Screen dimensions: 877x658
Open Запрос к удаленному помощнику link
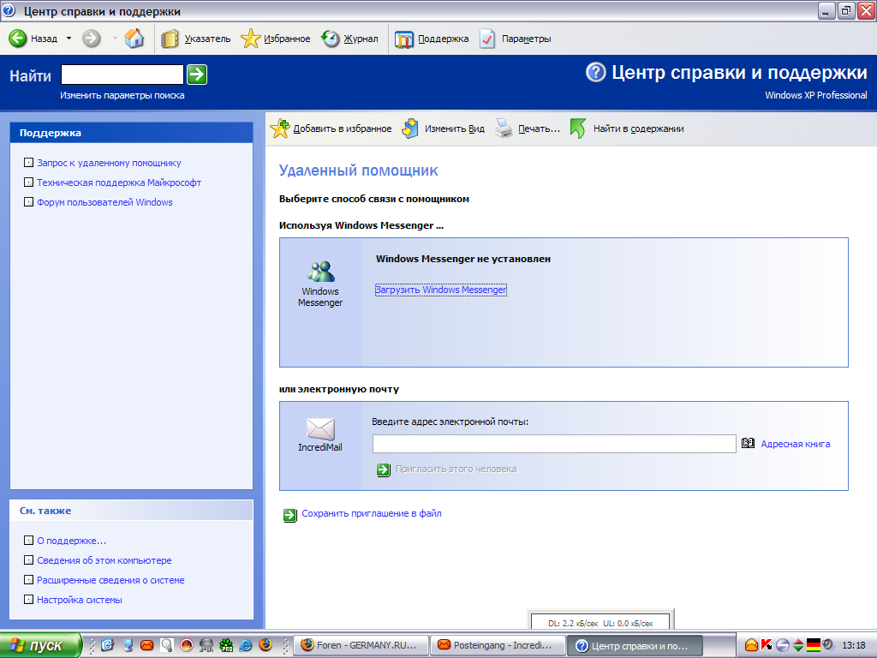(x=109, y=163)
